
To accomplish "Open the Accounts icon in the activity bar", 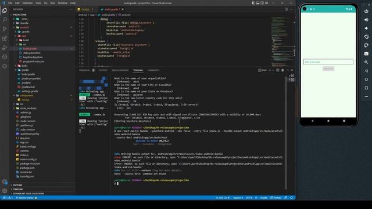I will [x=5, y=182].
